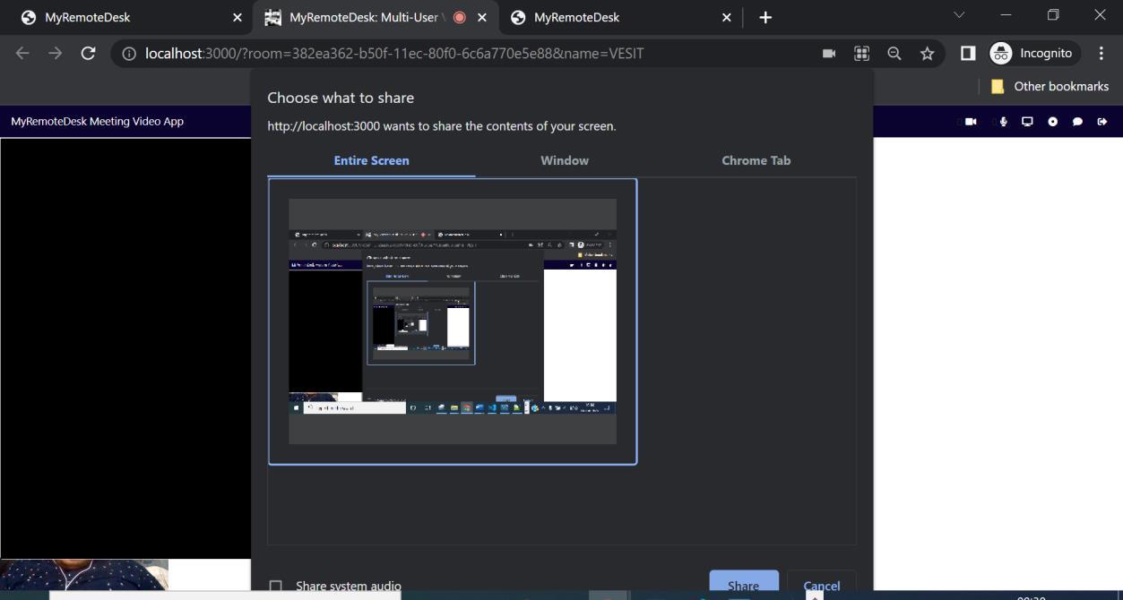Click the Share button

[x=744, y=585]
